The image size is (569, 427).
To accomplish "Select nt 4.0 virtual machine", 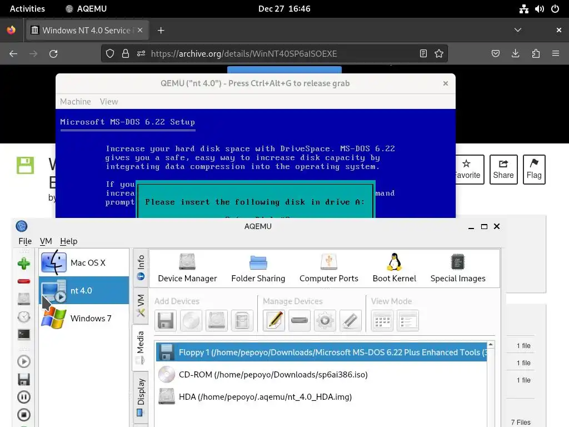I will [84, 290].
